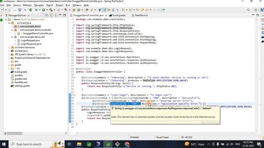Select settings.gradle in Package Explorer
The width and height of the screenshot is (264, 148).
[x=22, y=86]
